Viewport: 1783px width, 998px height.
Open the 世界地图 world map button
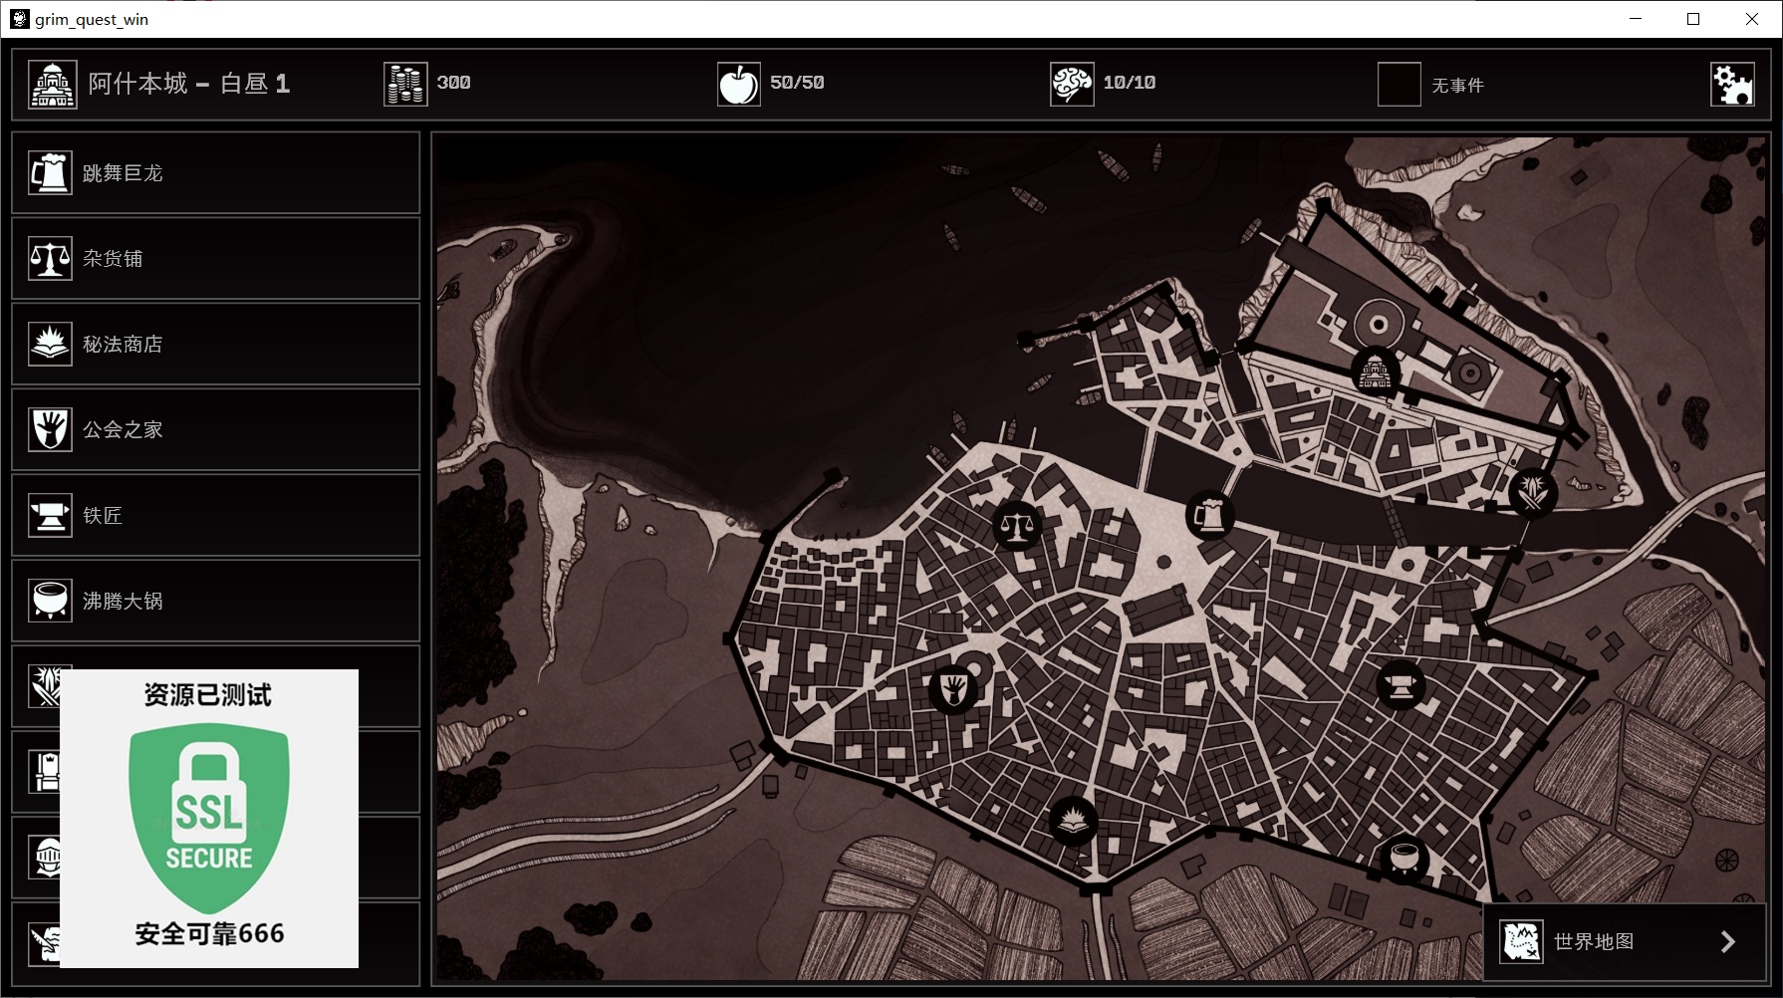(1625, 942)
